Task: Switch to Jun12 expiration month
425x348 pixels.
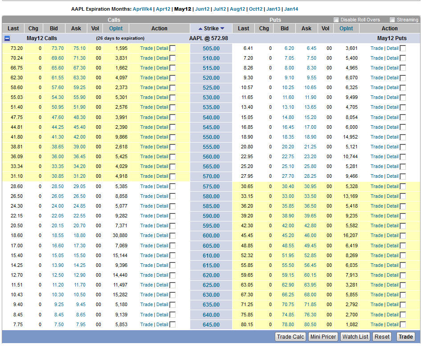Action: 202,9
